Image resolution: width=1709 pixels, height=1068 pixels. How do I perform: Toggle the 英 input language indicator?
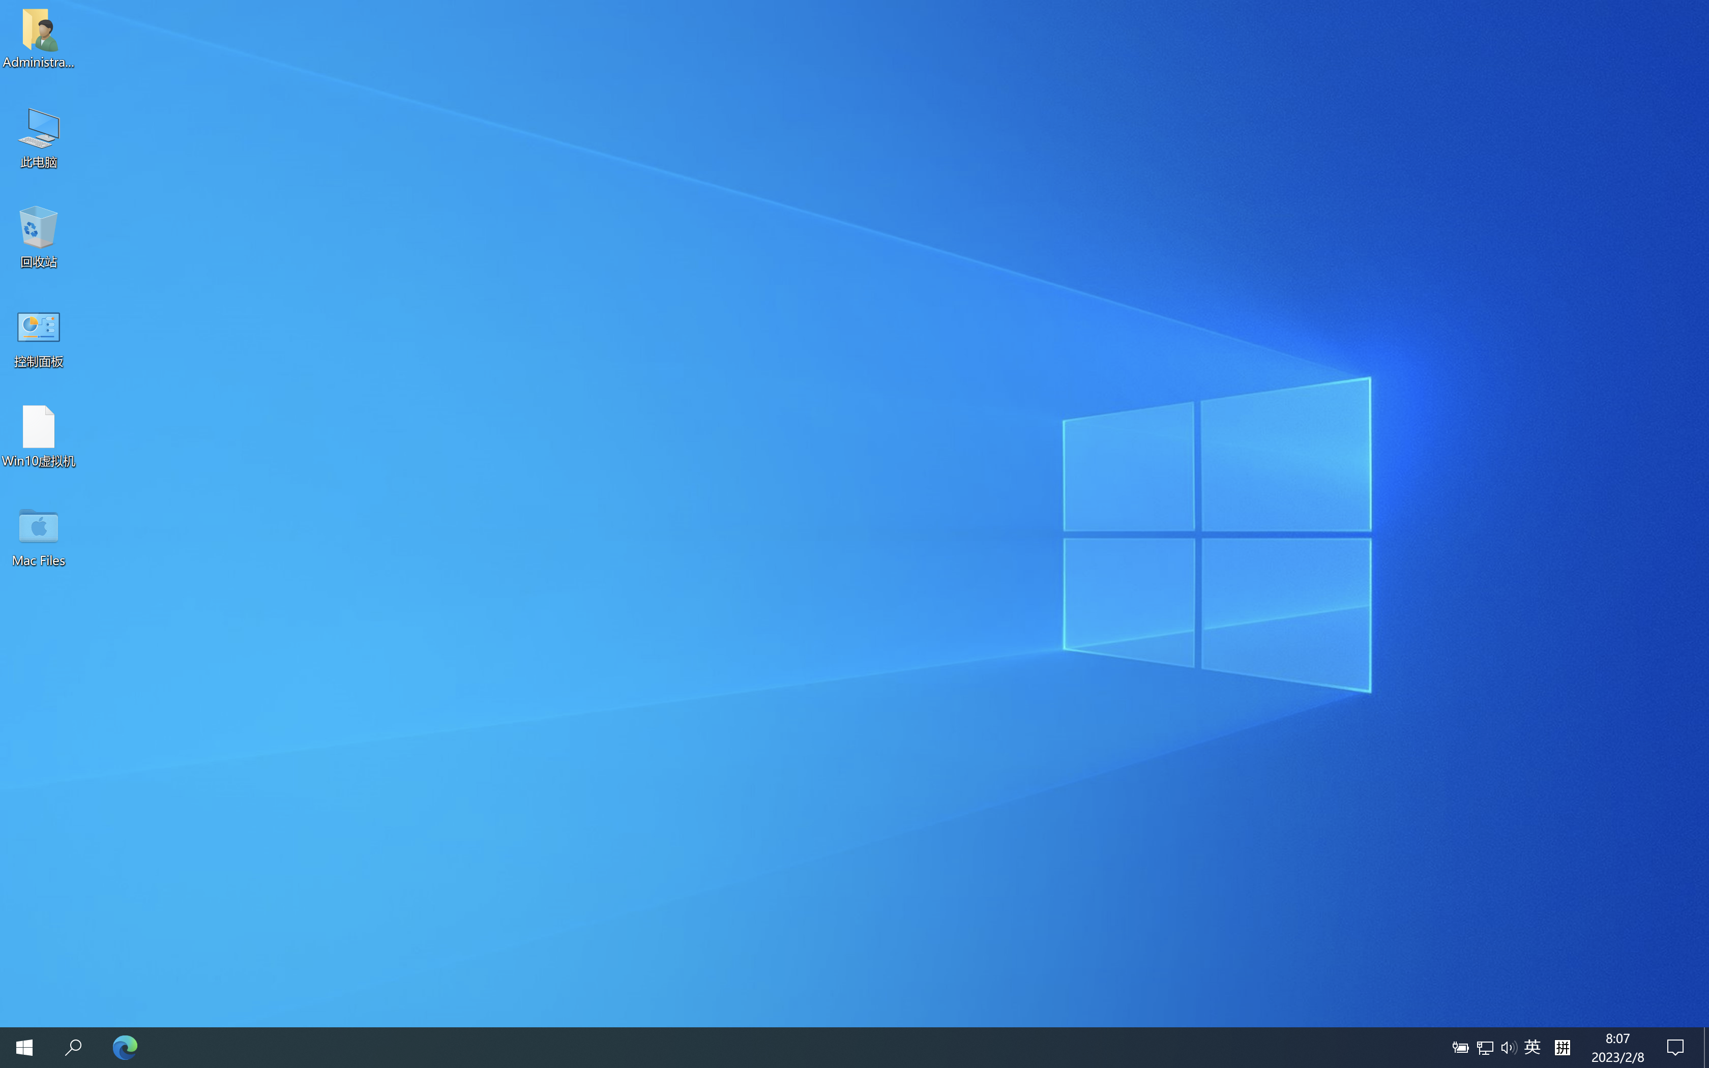(x=1532, y=1047)
